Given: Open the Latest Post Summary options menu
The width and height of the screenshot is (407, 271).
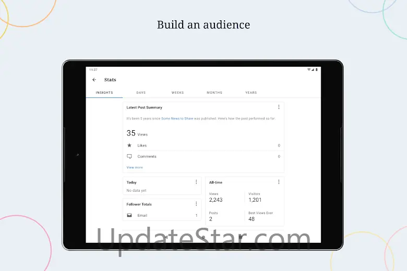Looking at the screenshot, I should [279, 107].
